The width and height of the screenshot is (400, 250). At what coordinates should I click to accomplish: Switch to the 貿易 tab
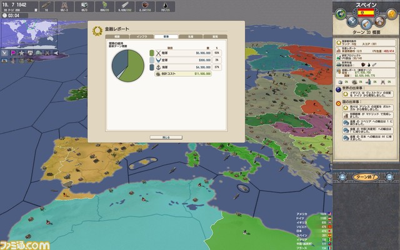click(x=215, y=37)
